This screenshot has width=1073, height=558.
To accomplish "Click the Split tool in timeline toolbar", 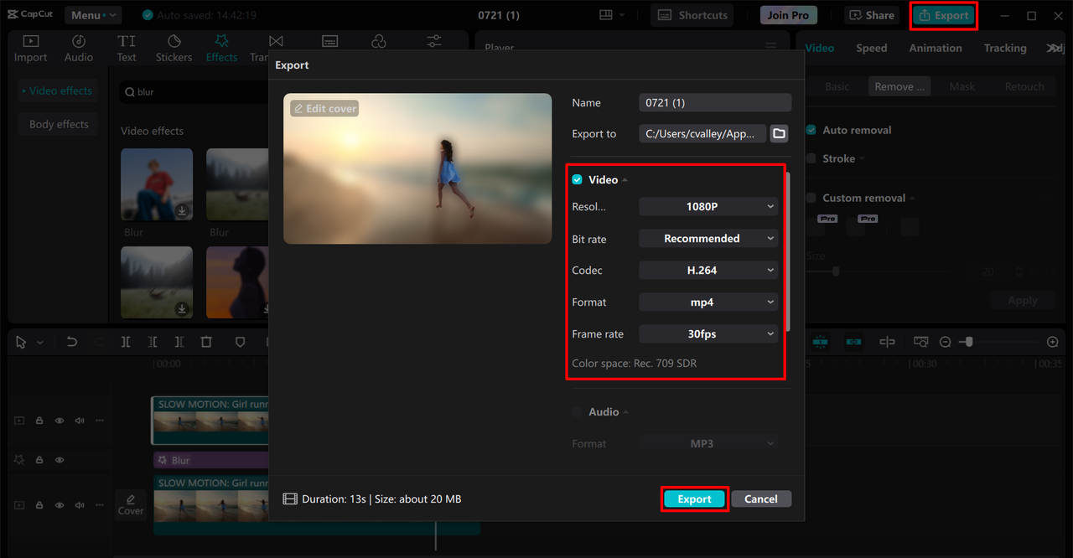I will coord(126,342).
